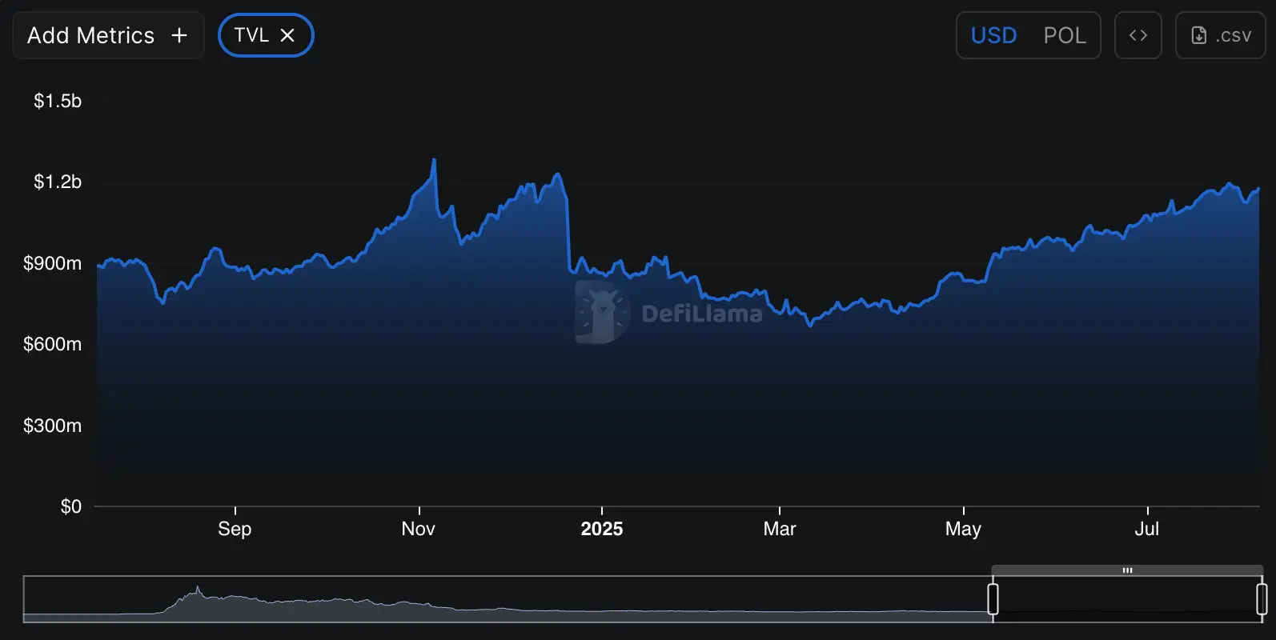Image resolution: width=1276 pixels, height=640 pixels.
Task: Click the Nov x-axis label
Action: pyautogui.click(x=419, y=529)
